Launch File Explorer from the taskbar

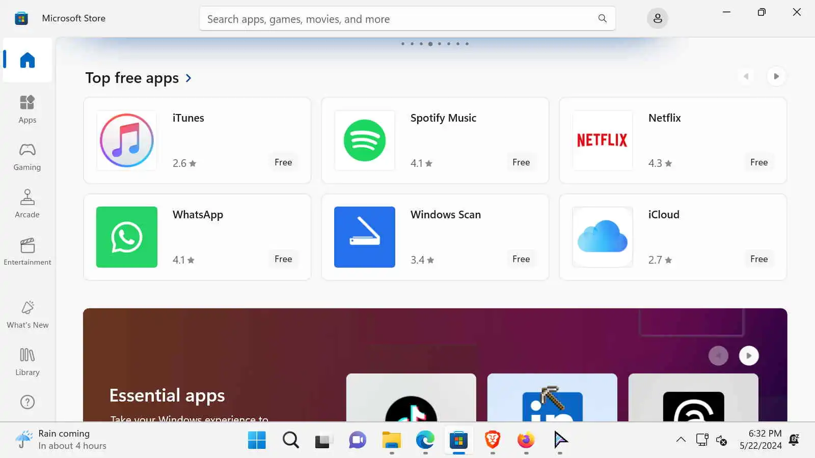coord(391,440)
